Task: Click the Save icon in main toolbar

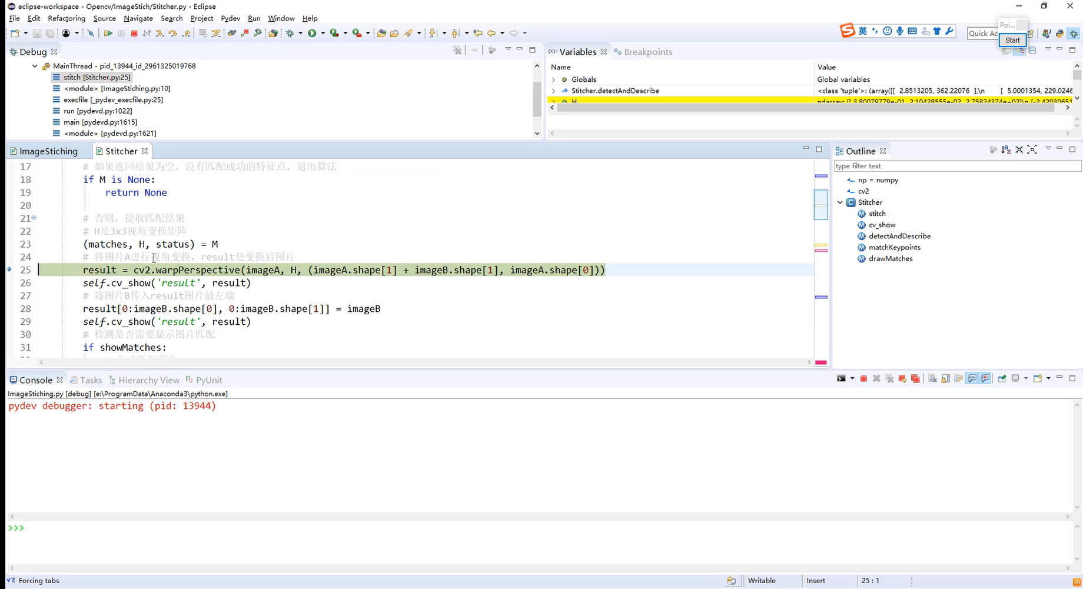Action: (36, 34)
